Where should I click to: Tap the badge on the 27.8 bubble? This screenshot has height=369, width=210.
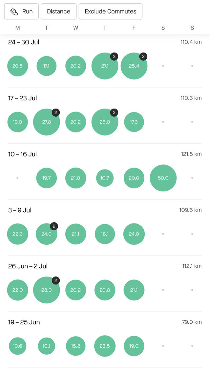click(56, 113)
